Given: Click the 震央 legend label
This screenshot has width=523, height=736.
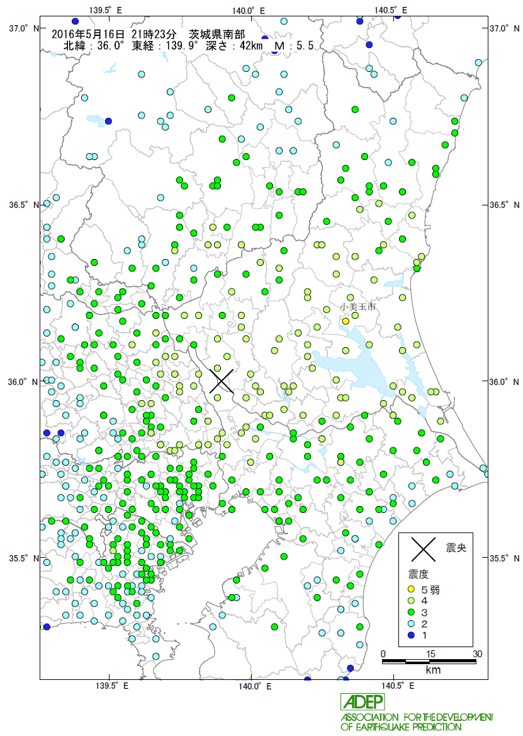Looking at the screenshot, I should click(456, 548).
